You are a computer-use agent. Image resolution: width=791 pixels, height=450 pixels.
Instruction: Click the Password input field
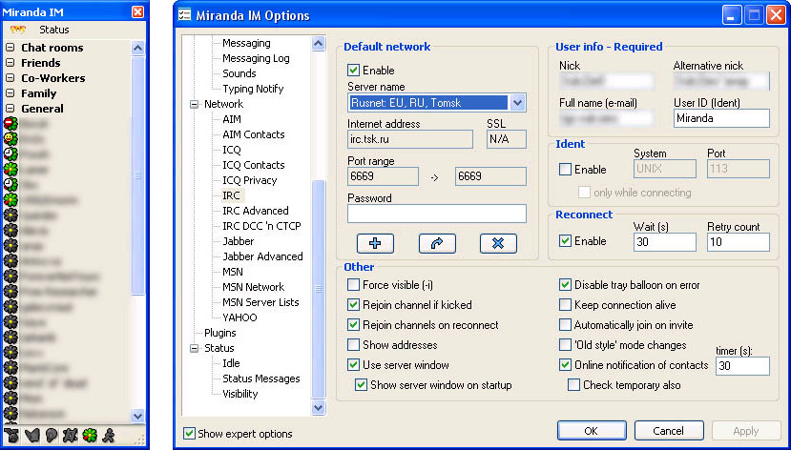tap(436, 214)
